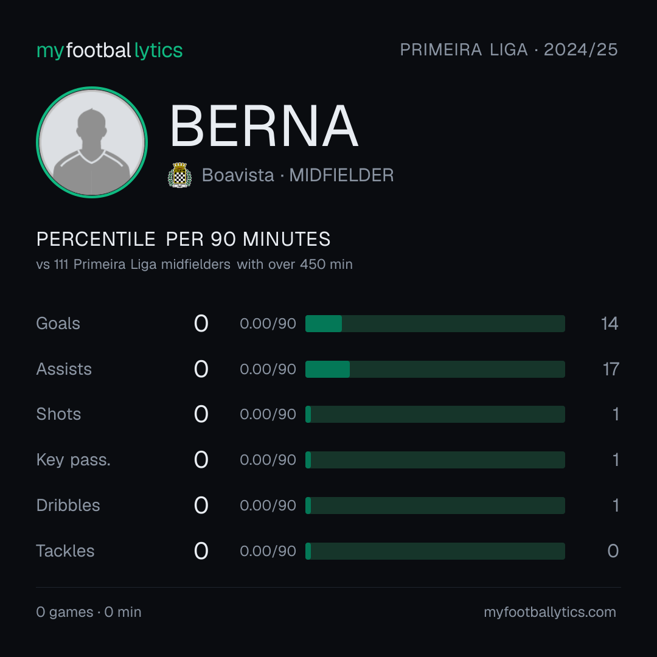The width and height of the screenshot is (657, 657).
Task: Select the BERNA player name heading
Action: pos(264,126)
